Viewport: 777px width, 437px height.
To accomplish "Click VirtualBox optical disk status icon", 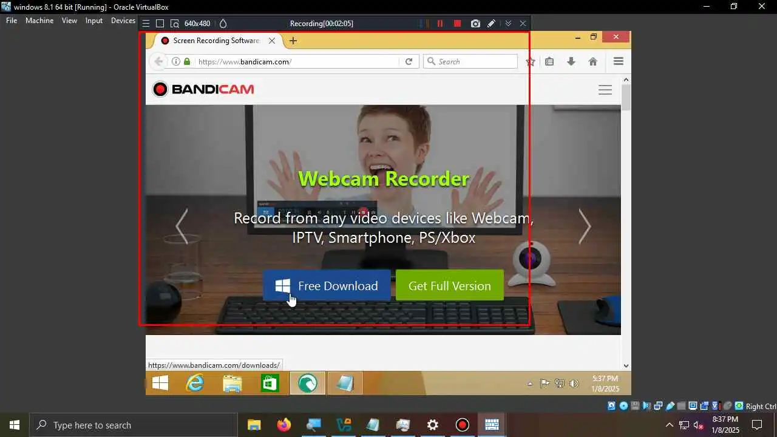I will tap(623, 406).
